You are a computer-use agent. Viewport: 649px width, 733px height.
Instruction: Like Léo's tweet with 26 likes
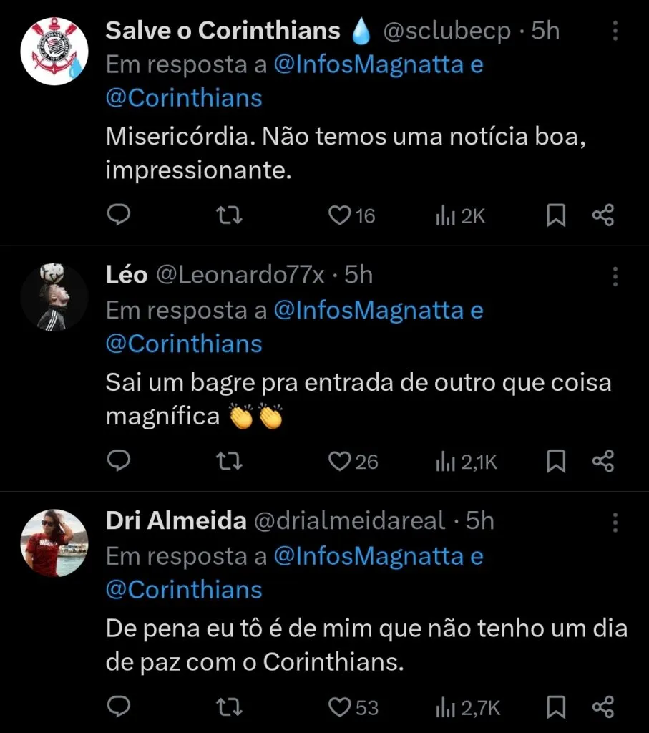click(x=339, y=462)
